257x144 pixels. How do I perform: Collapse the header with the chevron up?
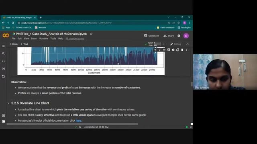pyautogui.click(x=188, y=44)
